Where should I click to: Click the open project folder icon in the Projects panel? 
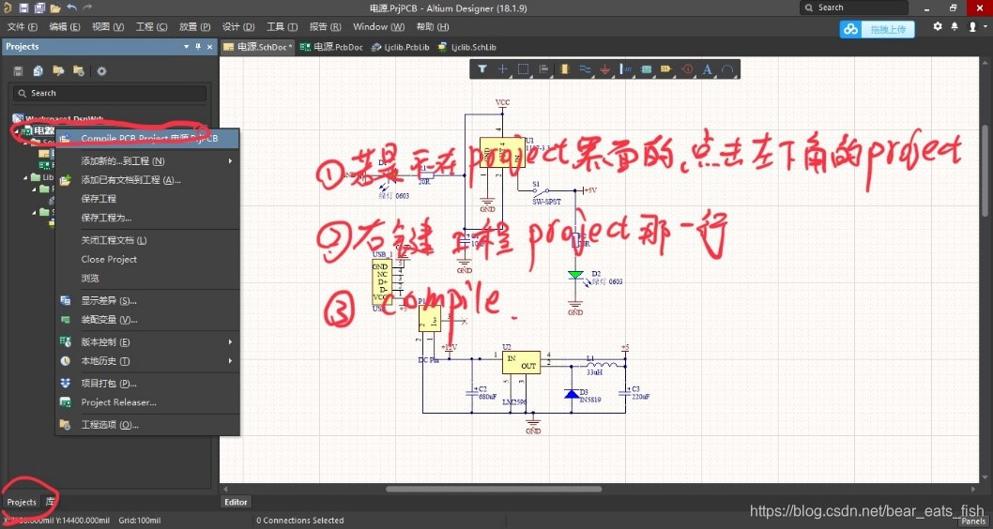[58, 71]
